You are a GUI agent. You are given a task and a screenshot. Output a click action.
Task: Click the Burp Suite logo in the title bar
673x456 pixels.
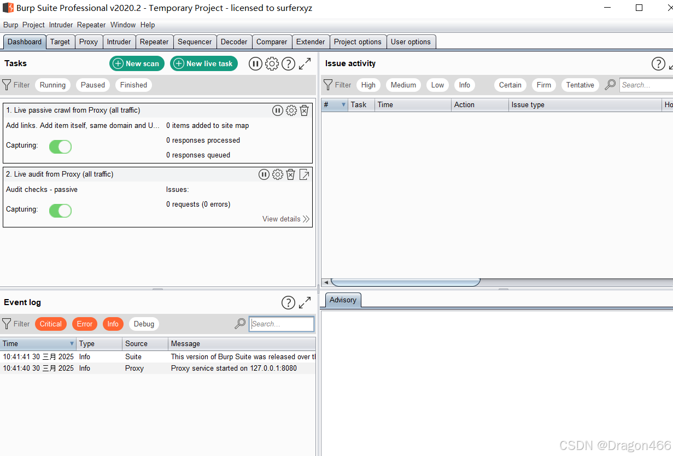point(8,8)
